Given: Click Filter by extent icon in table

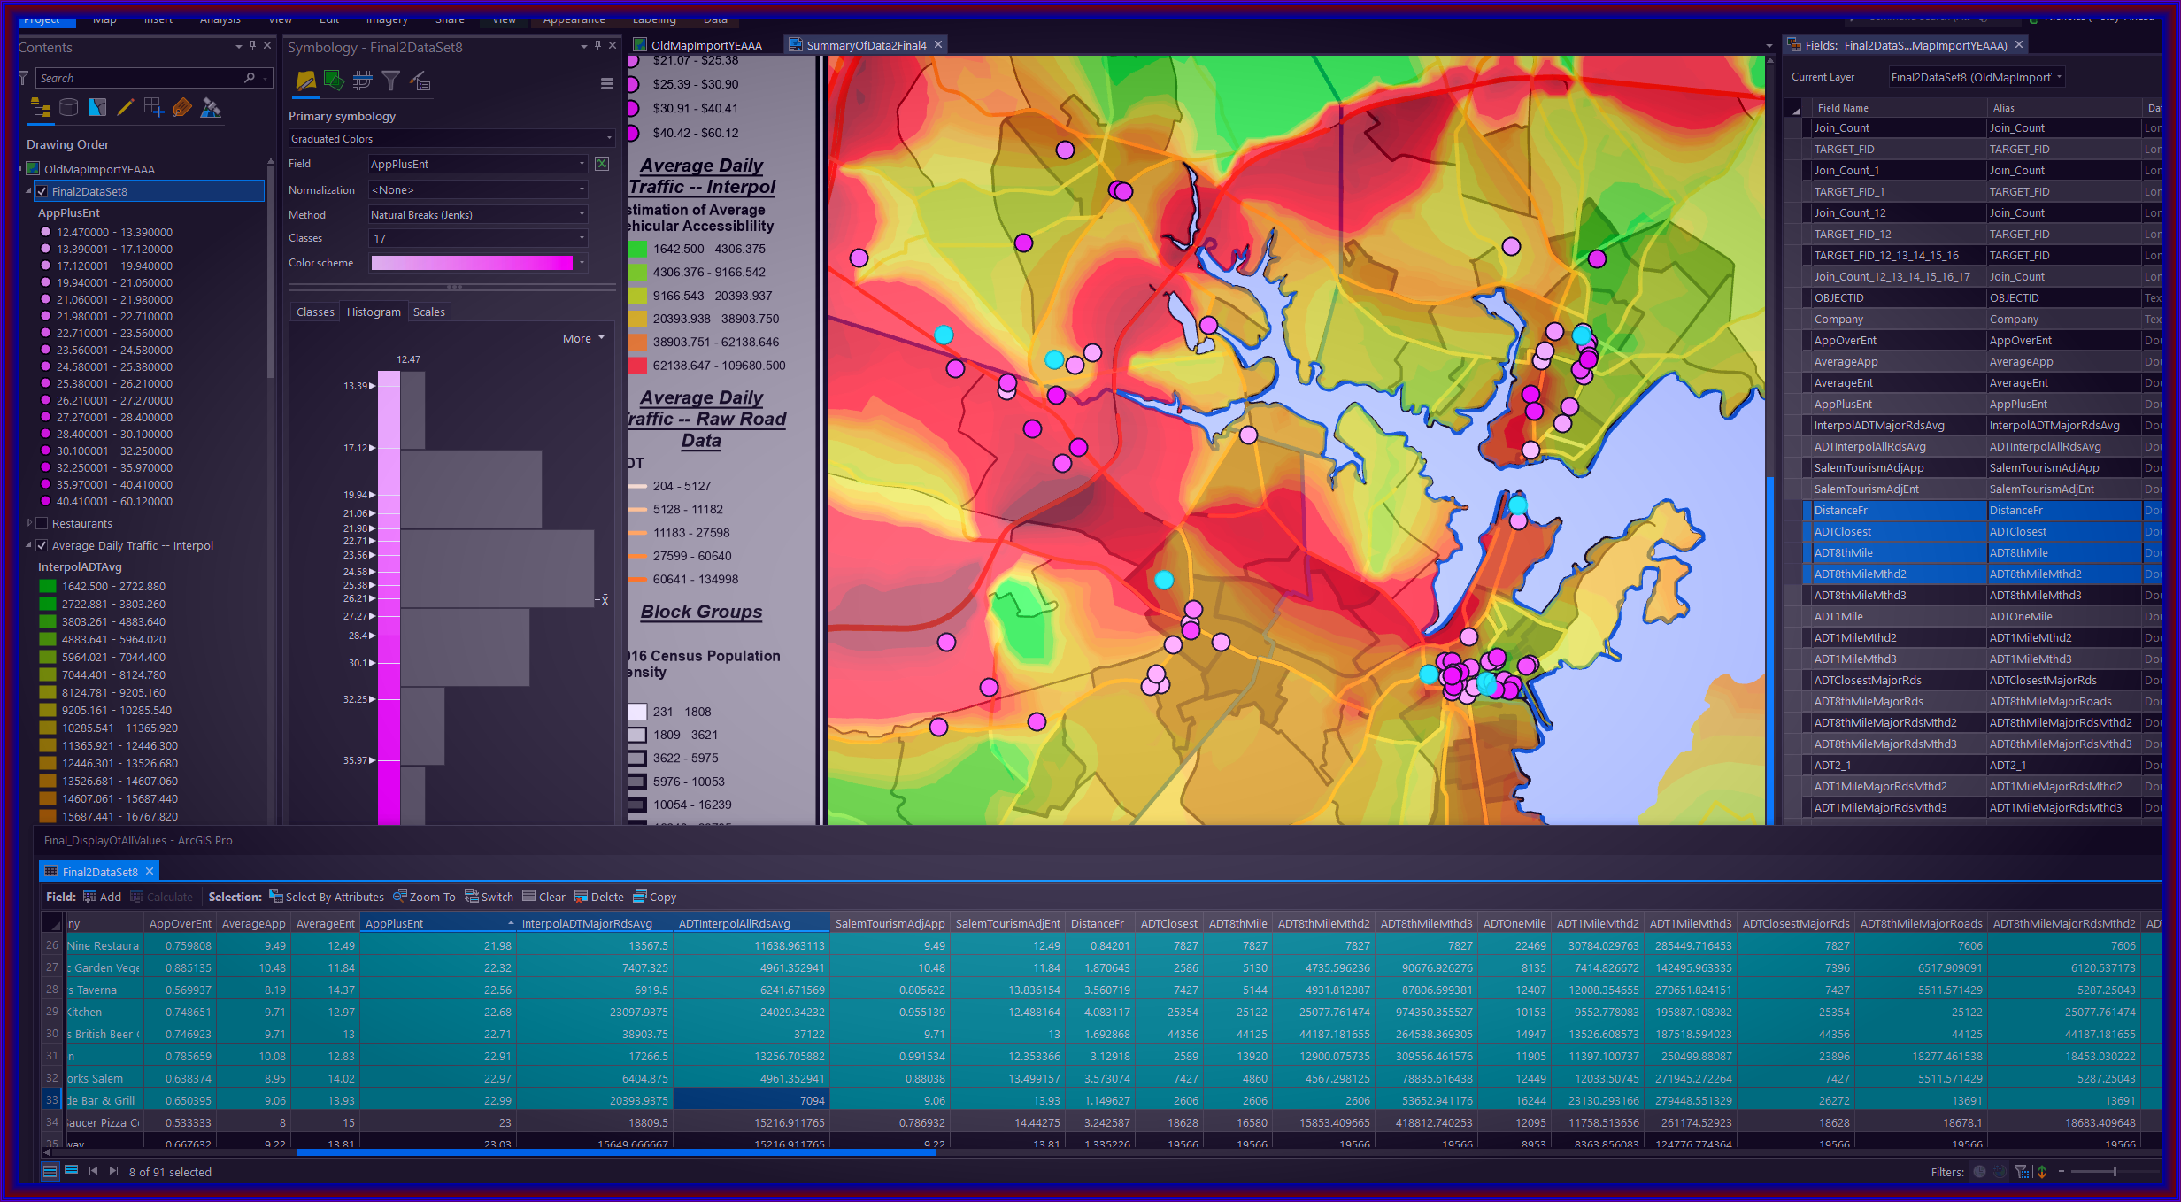Looking at the screenshot, I should (x=2022, y=1171).
